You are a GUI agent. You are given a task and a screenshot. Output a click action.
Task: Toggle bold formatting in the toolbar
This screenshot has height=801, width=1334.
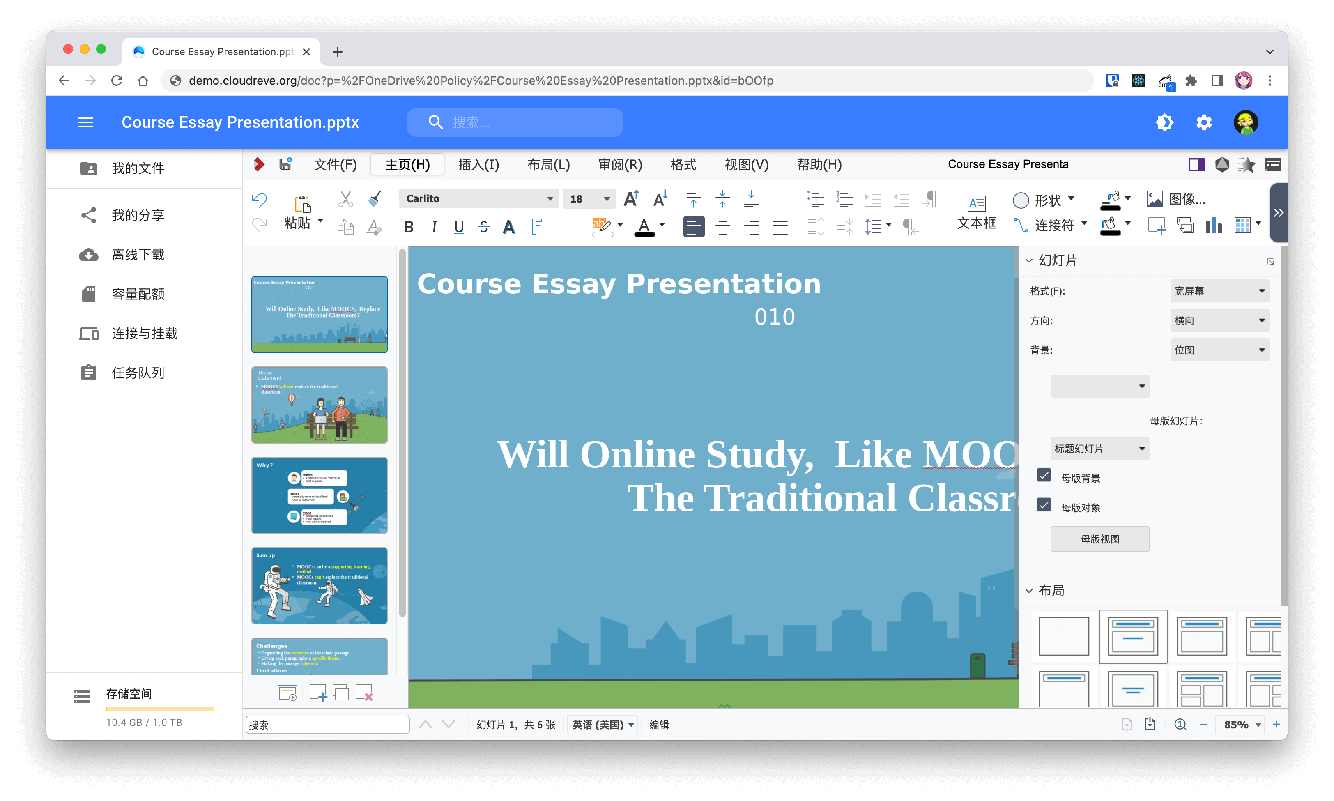point(409,227)
